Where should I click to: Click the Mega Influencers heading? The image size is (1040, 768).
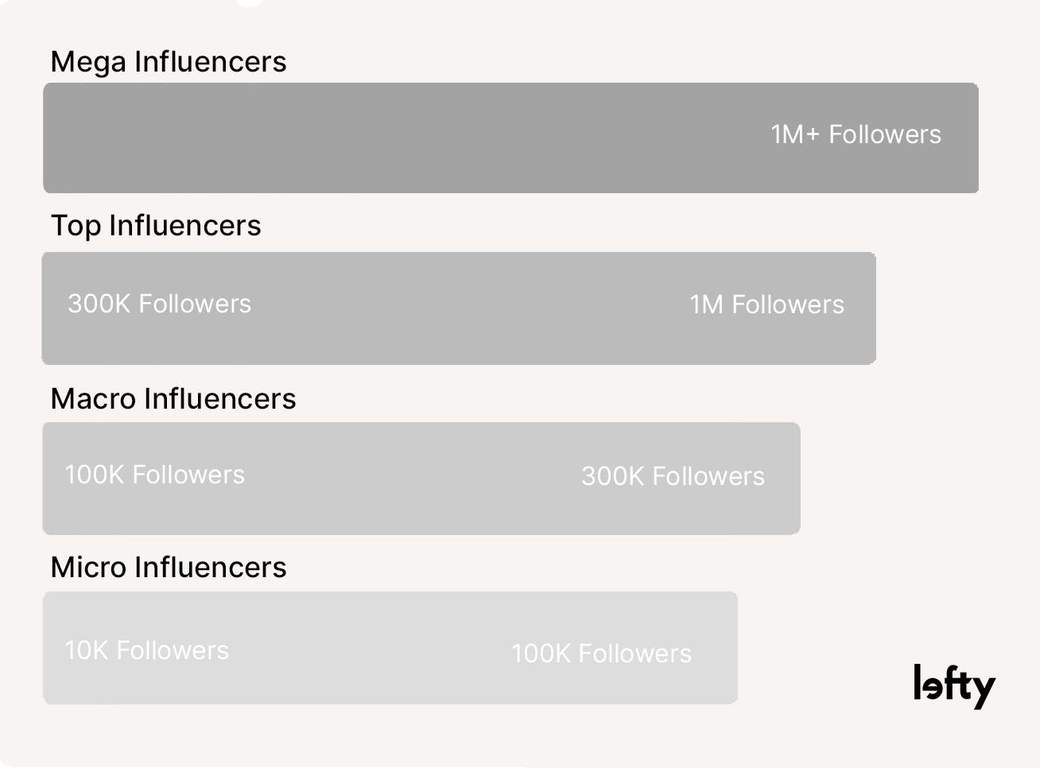click(x=168, y=62)
